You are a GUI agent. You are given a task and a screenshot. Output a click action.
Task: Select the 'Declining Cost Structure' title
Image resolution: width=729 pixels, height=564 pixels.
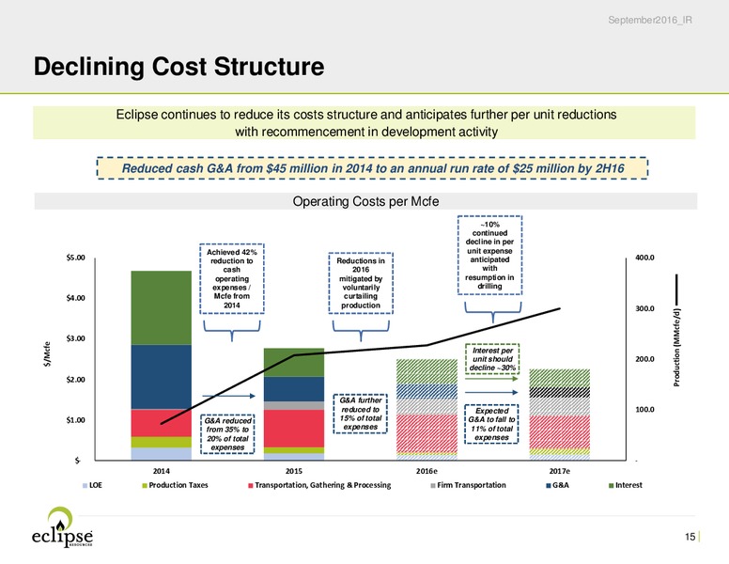(179, 66)
